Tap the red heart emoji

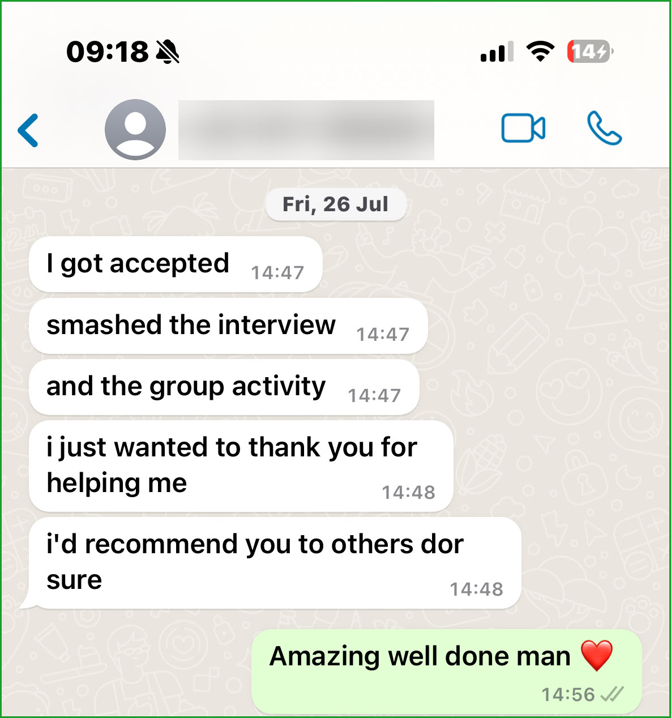point(597,656)
